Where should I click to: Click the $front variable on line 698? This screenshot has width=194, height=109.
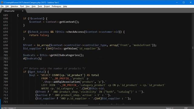(x=28, y=45)
